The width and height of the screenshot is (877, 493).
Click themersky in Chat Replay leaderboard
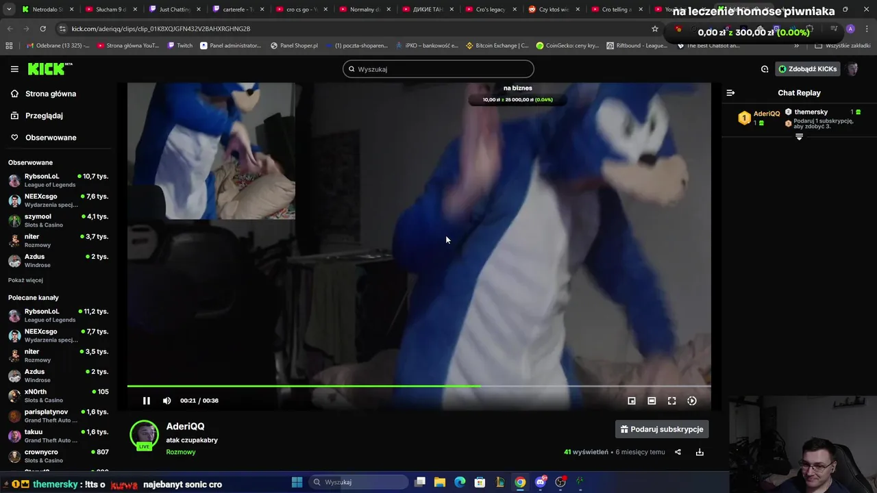(x=811, y=112)
